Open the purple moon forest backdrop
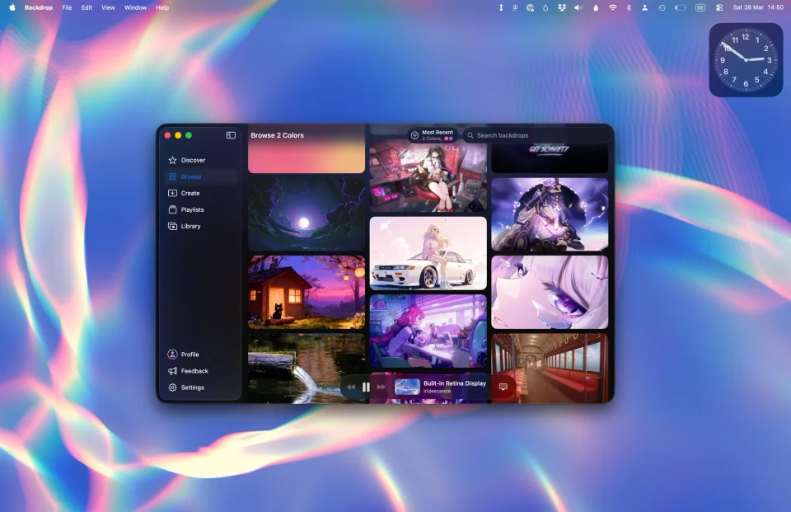Screen dimensions: 791x512 (307, 214)
